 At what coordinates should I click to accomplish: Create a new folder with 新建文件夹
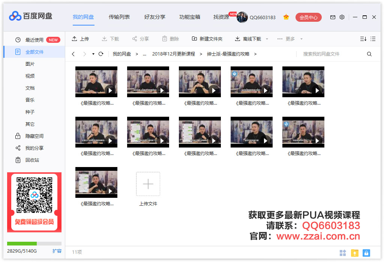tap(207, 39)
